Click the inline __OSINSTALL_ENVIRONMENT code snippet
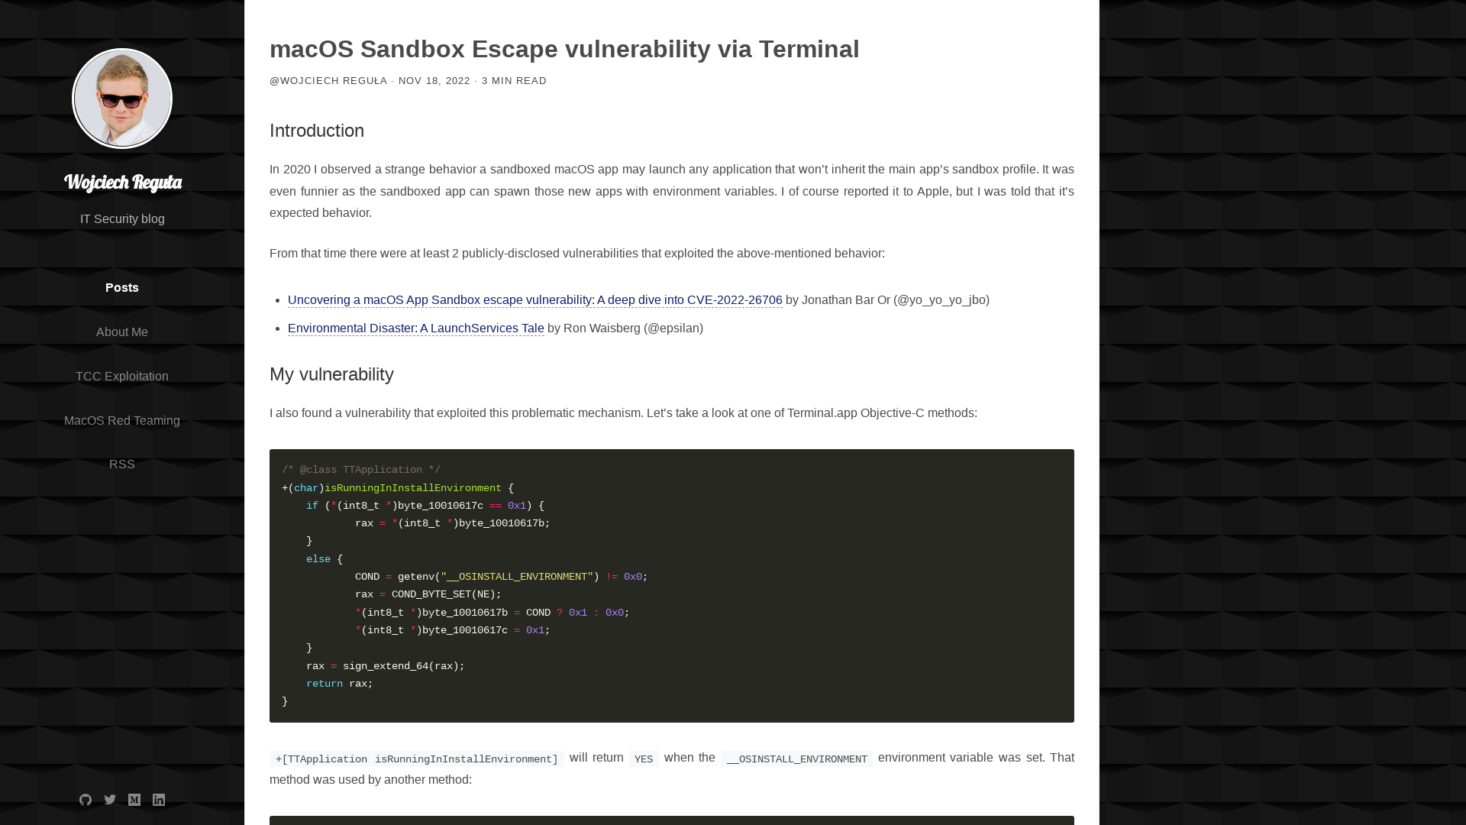1466x825 pixels. [797, 759]
